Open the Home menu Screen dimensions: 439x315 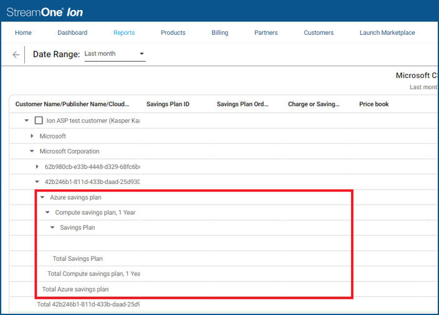click(23, 33)
